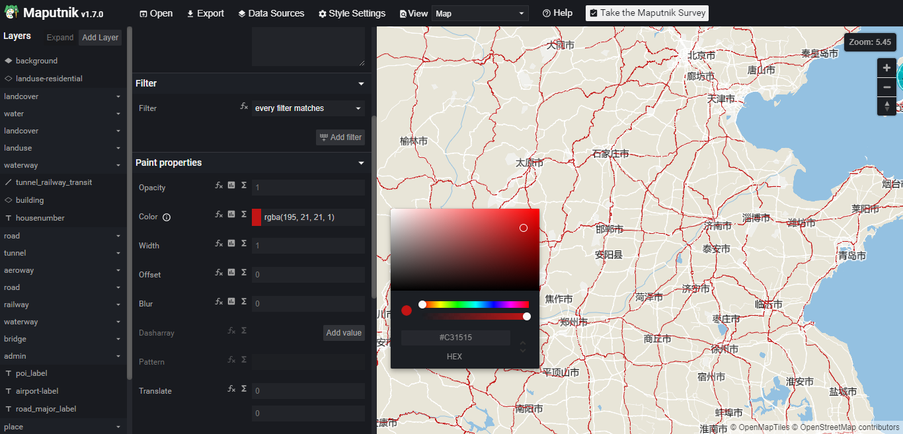
Task: Click the fx expression icon beside Color
Action: click(219, 214)
